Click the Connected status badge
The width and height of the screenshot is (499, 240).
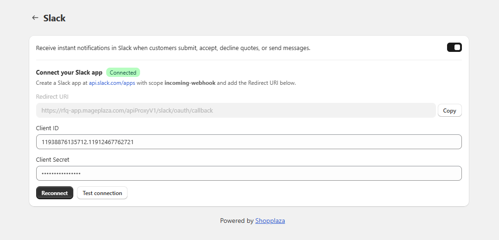(123, 72)
